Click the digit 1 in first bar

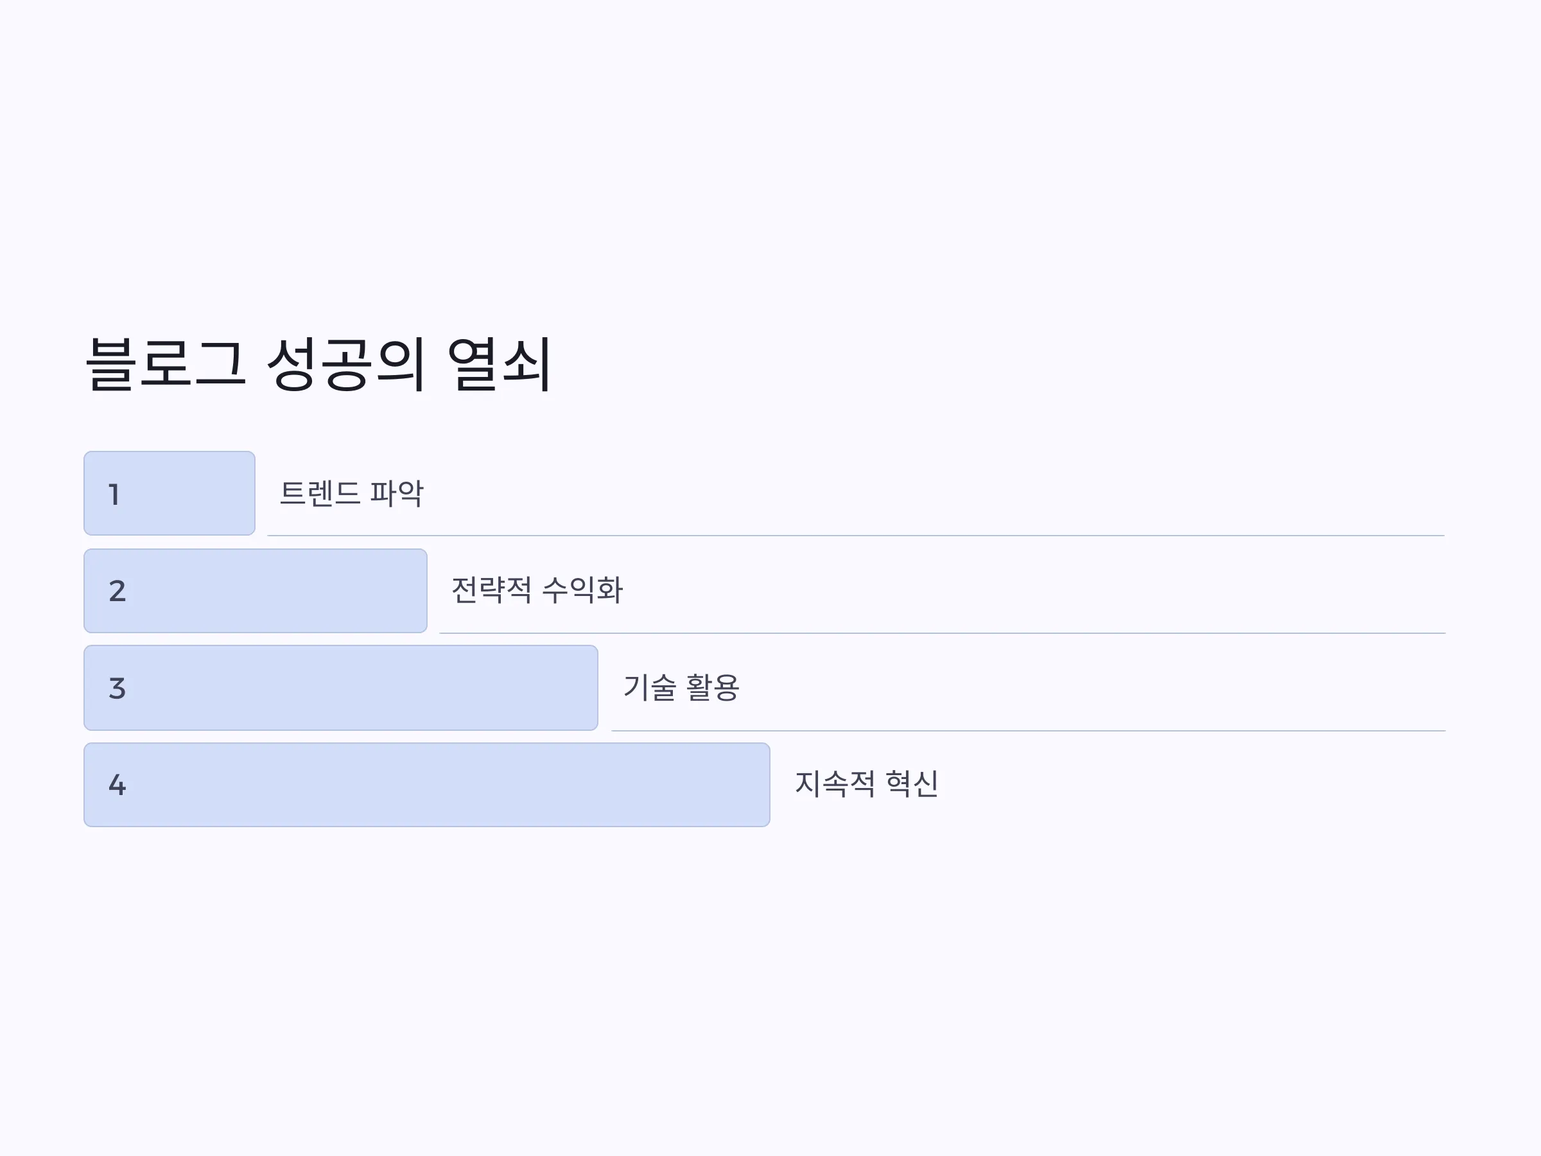[x=114, y=495]
